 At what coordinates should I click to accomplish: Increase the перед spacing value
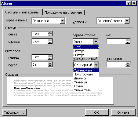[x=50, y=56]
